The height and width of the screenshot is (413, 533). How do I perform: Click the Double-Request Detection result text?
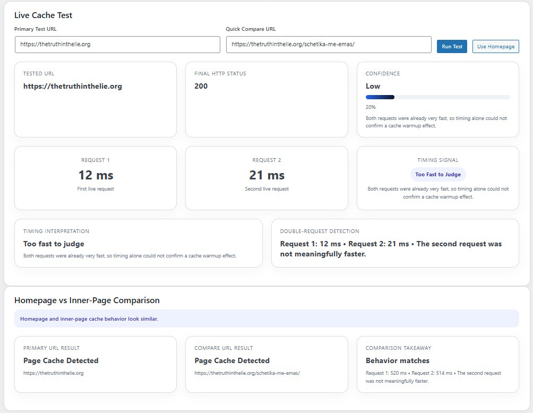391,249
